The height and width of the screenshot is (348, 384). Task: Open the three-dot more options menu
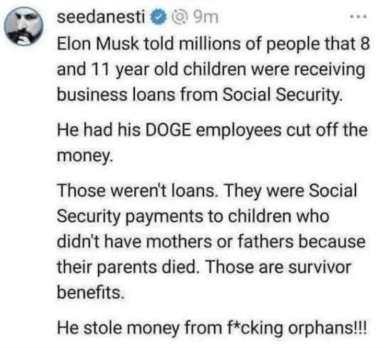point(358,17)
